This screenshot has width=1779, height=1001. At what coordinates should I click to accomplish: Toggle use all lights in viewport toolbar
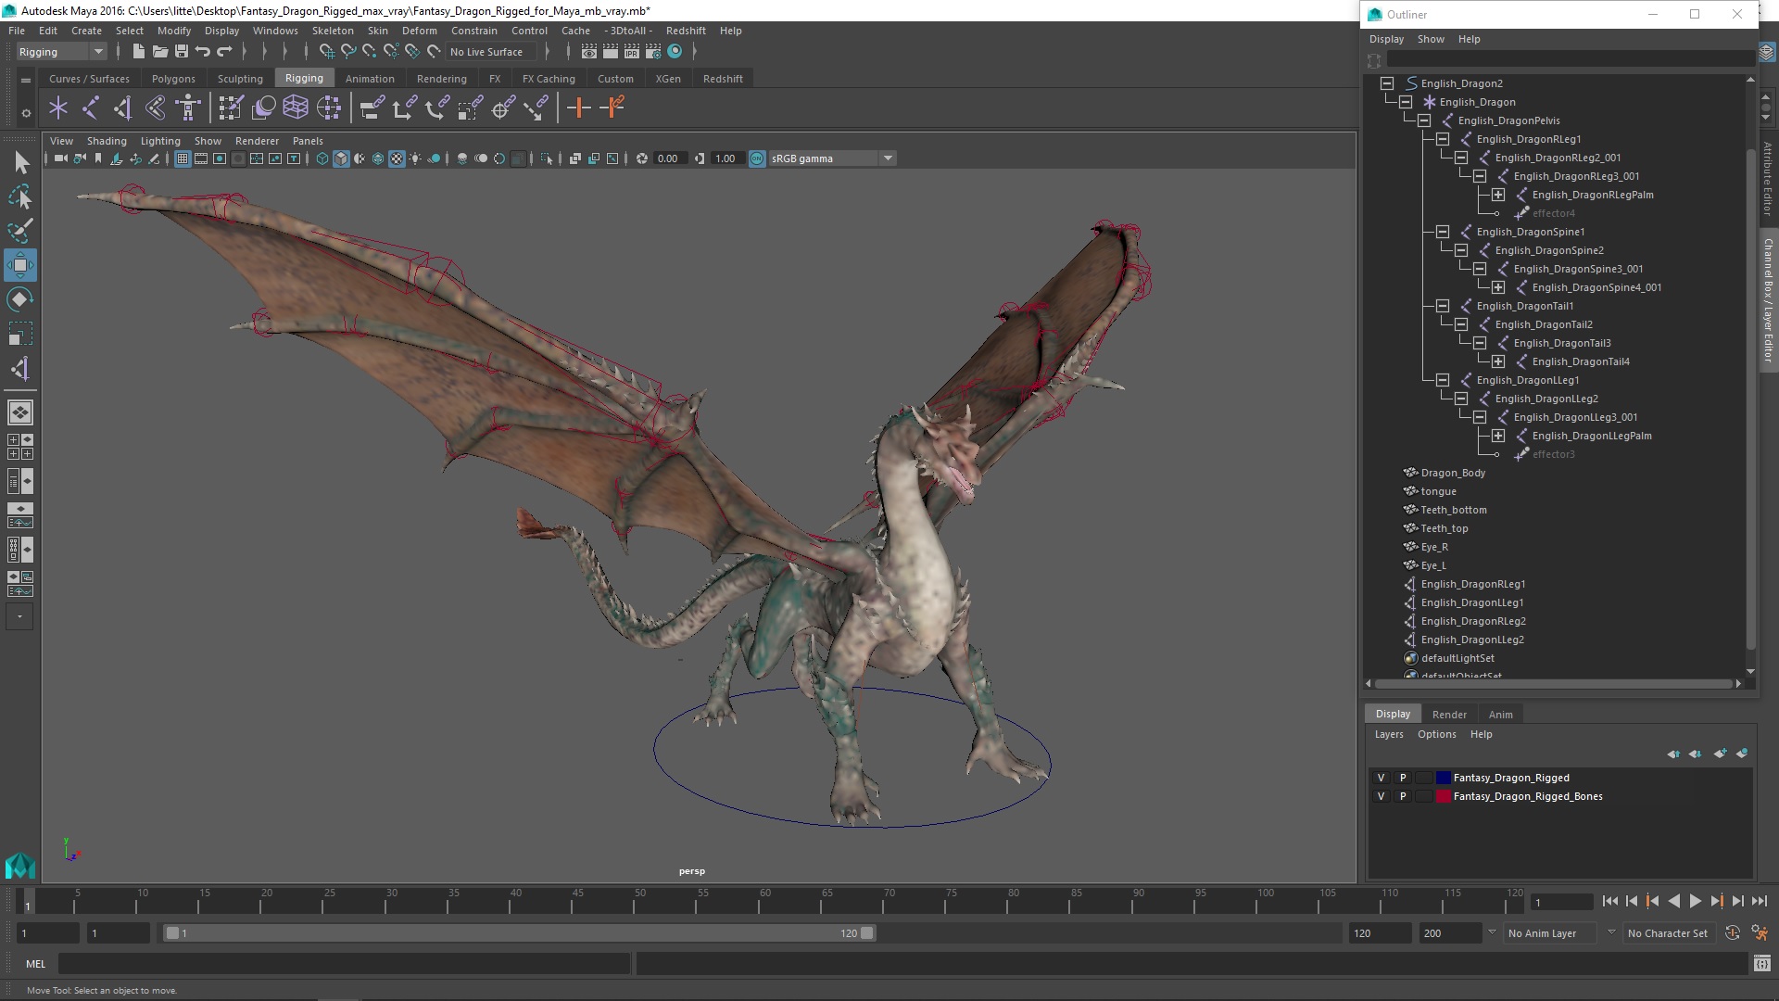click(415, 158)
